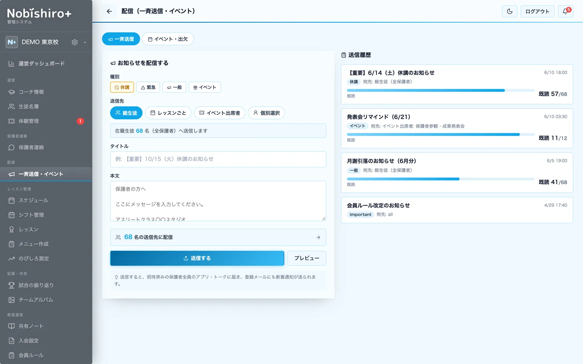Click the 既読 progress bar for 休講のお知らせ
This screenshot has height=364, width=583.
441,90
